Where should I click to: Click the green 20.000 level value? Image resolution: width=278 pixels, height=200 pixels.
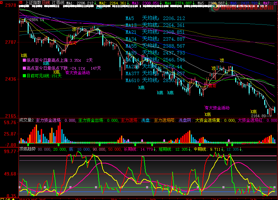pyautogui.click(x=59, y=149)
